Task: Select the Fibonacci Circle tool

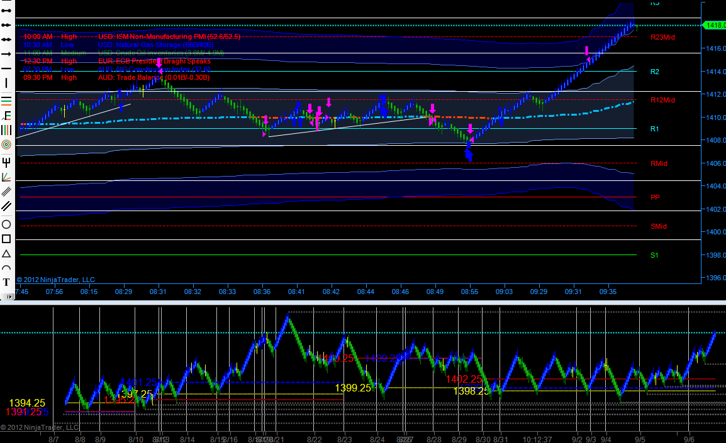Action: 6,145
